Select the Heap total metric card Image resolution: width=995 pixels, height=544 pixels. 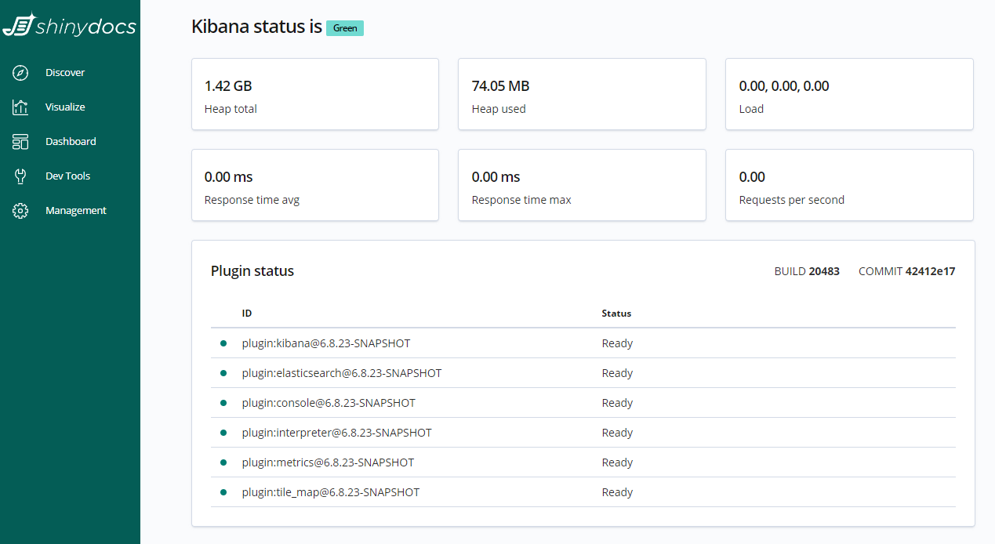[x=314, y=94]
